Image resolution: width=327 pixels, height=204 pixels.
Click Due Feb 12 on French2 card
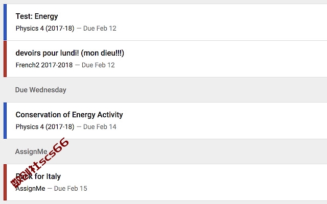point(98,65)
